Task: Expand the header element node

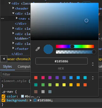Action: tap(13, 8)
